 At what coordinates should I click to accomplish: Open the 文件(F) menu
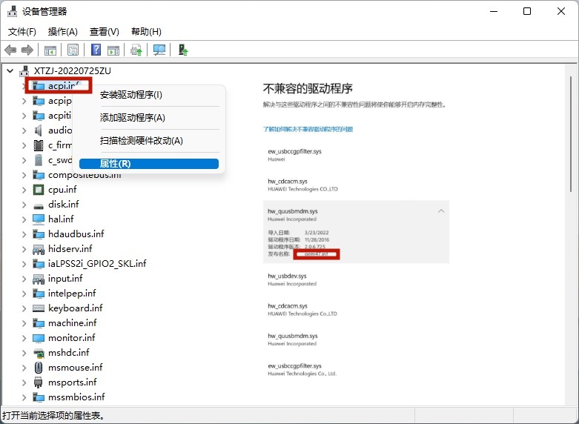tap(22, 32)
